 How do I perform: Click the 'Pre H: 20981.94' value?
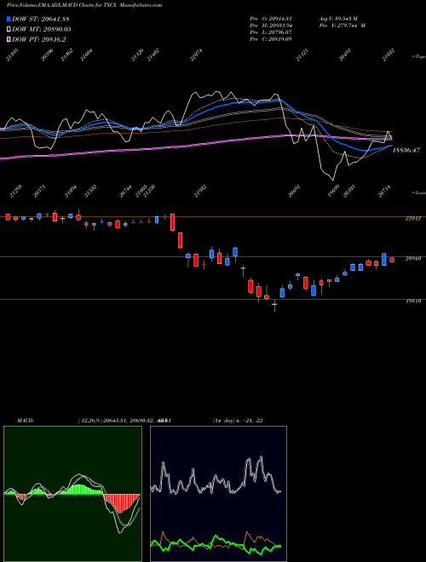coord(271,26)
